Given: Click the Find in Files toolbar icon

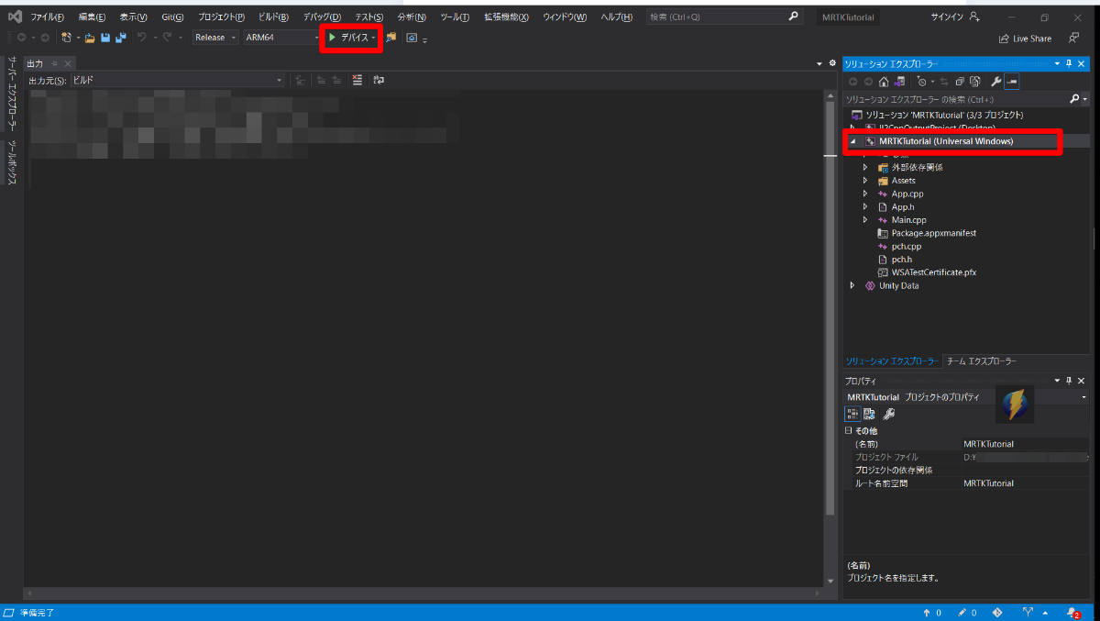Looking at the screenshot, I should 391,38.
